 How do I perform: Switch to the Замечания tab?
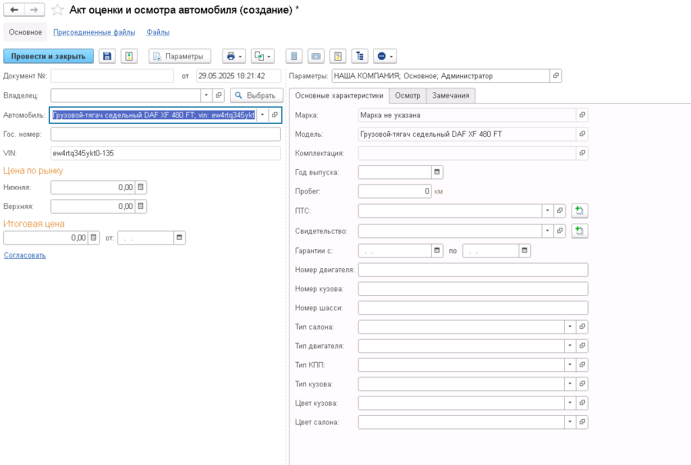pyautogui.click(x=450, y=96)
